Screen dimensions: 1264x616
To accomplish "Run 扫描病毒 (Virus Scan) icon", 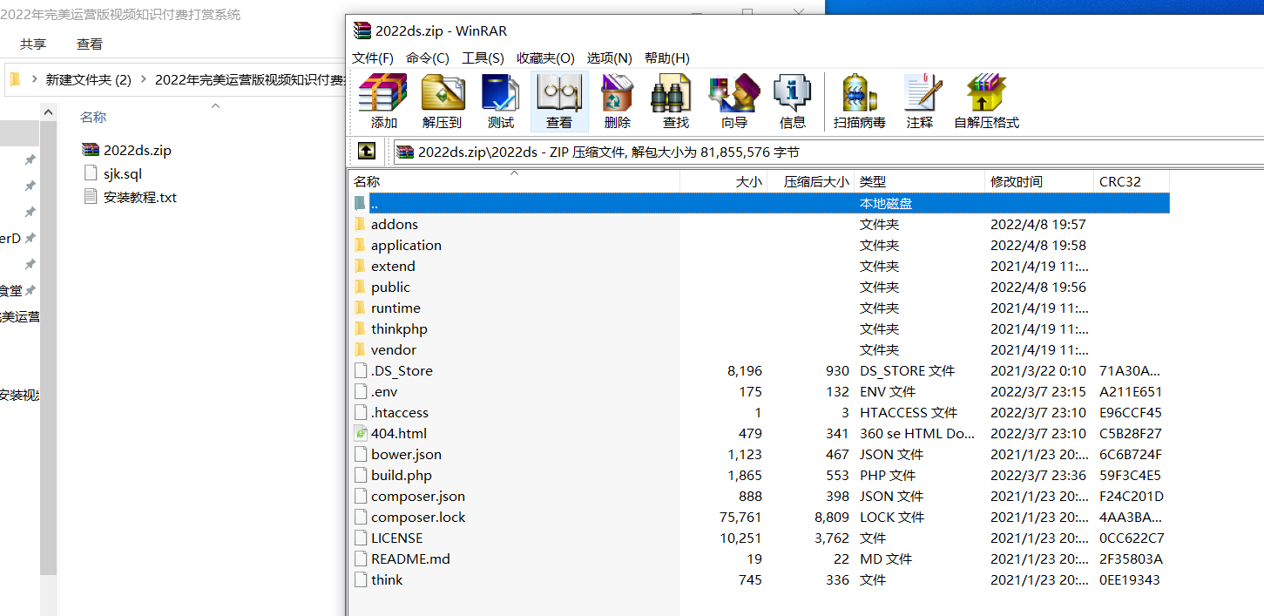I will tap(857, 96).
